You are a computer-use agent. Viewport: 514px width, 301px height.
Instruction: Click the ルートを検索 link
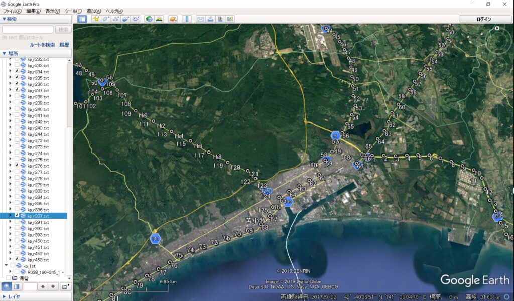[42, 45]
